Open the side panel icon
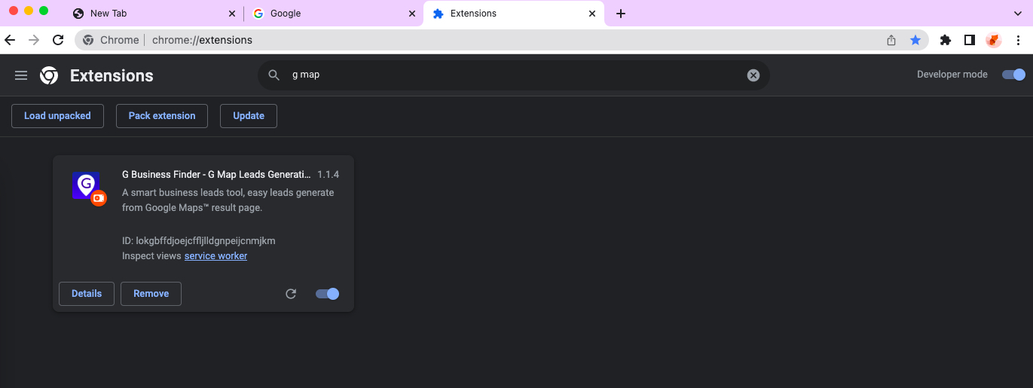 [970, 40]
